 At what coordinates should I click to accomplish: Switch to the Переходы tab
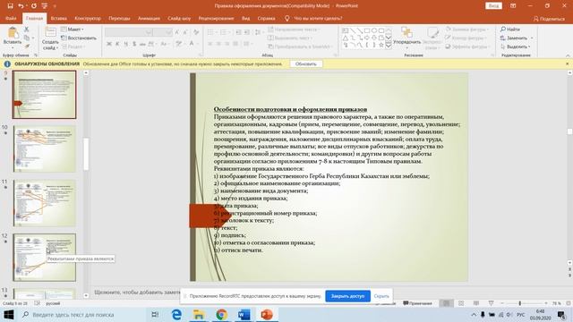(119, 18)
